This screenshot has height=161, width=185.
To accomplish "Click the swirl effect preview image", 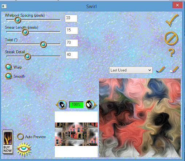I will (140, 118).
